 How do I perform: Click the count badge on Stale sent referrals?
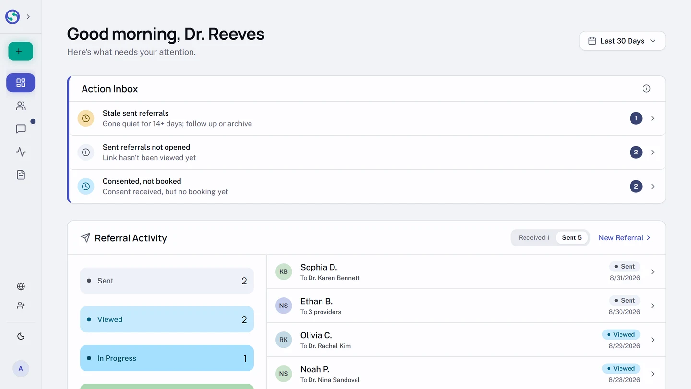coord(636,118)
